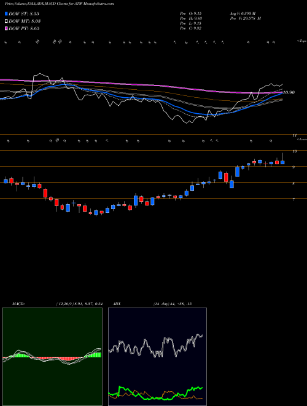
Task: Click the price axis label 10
Action: [294, 151]
